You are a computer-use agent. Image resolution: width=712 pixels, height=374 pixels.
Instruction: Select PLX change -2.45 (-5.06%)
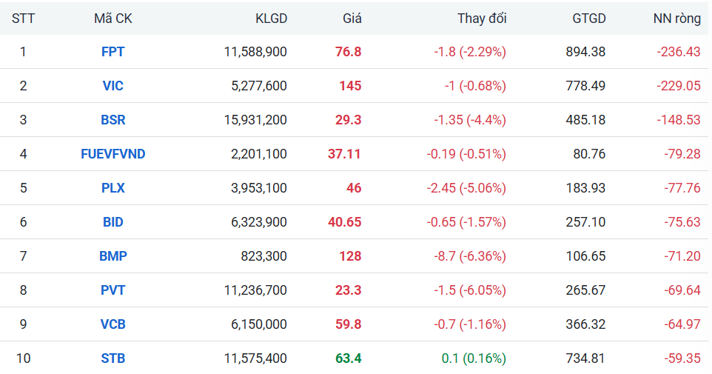coord(466,188)
